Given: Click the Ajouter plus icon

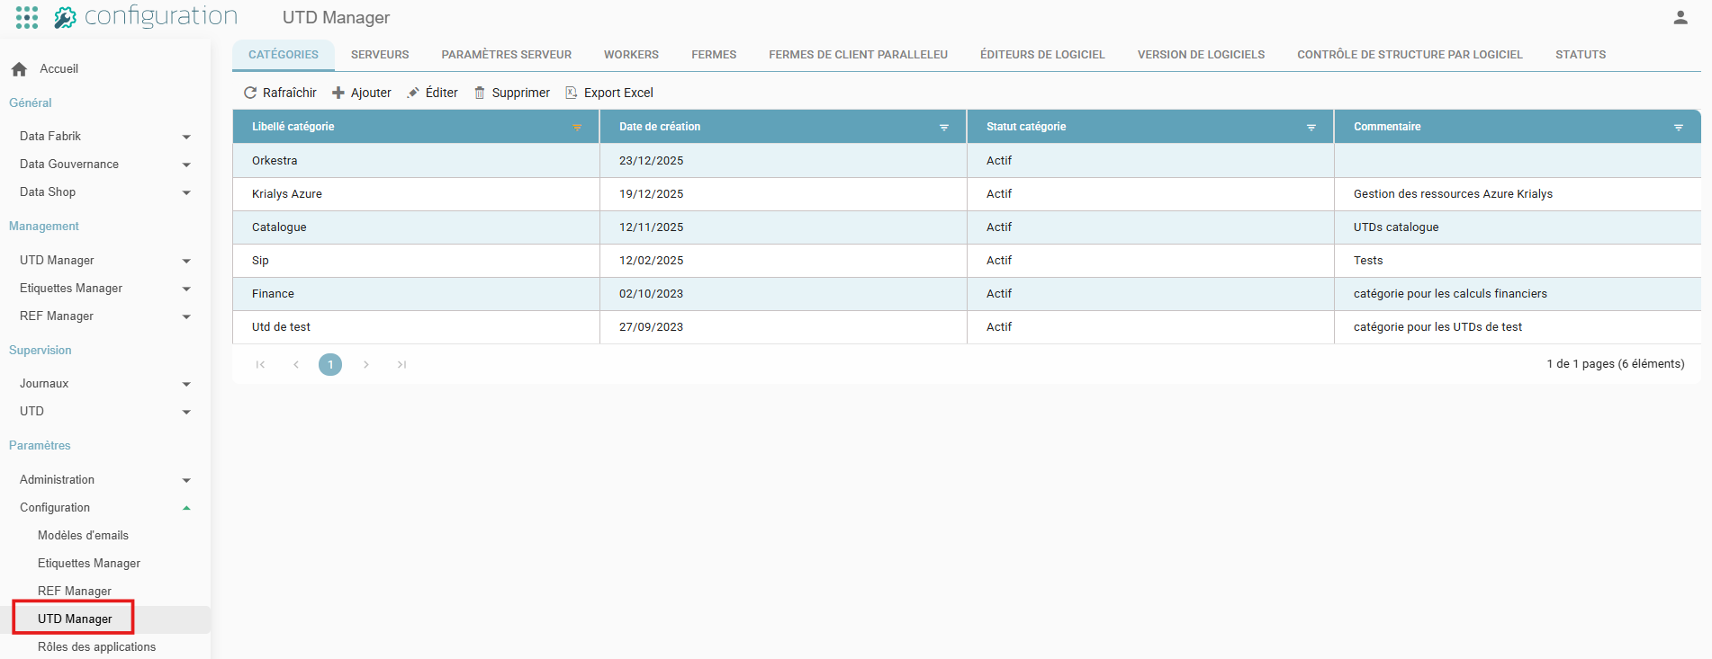Looking at the screenshot, I should pos(338,93).
